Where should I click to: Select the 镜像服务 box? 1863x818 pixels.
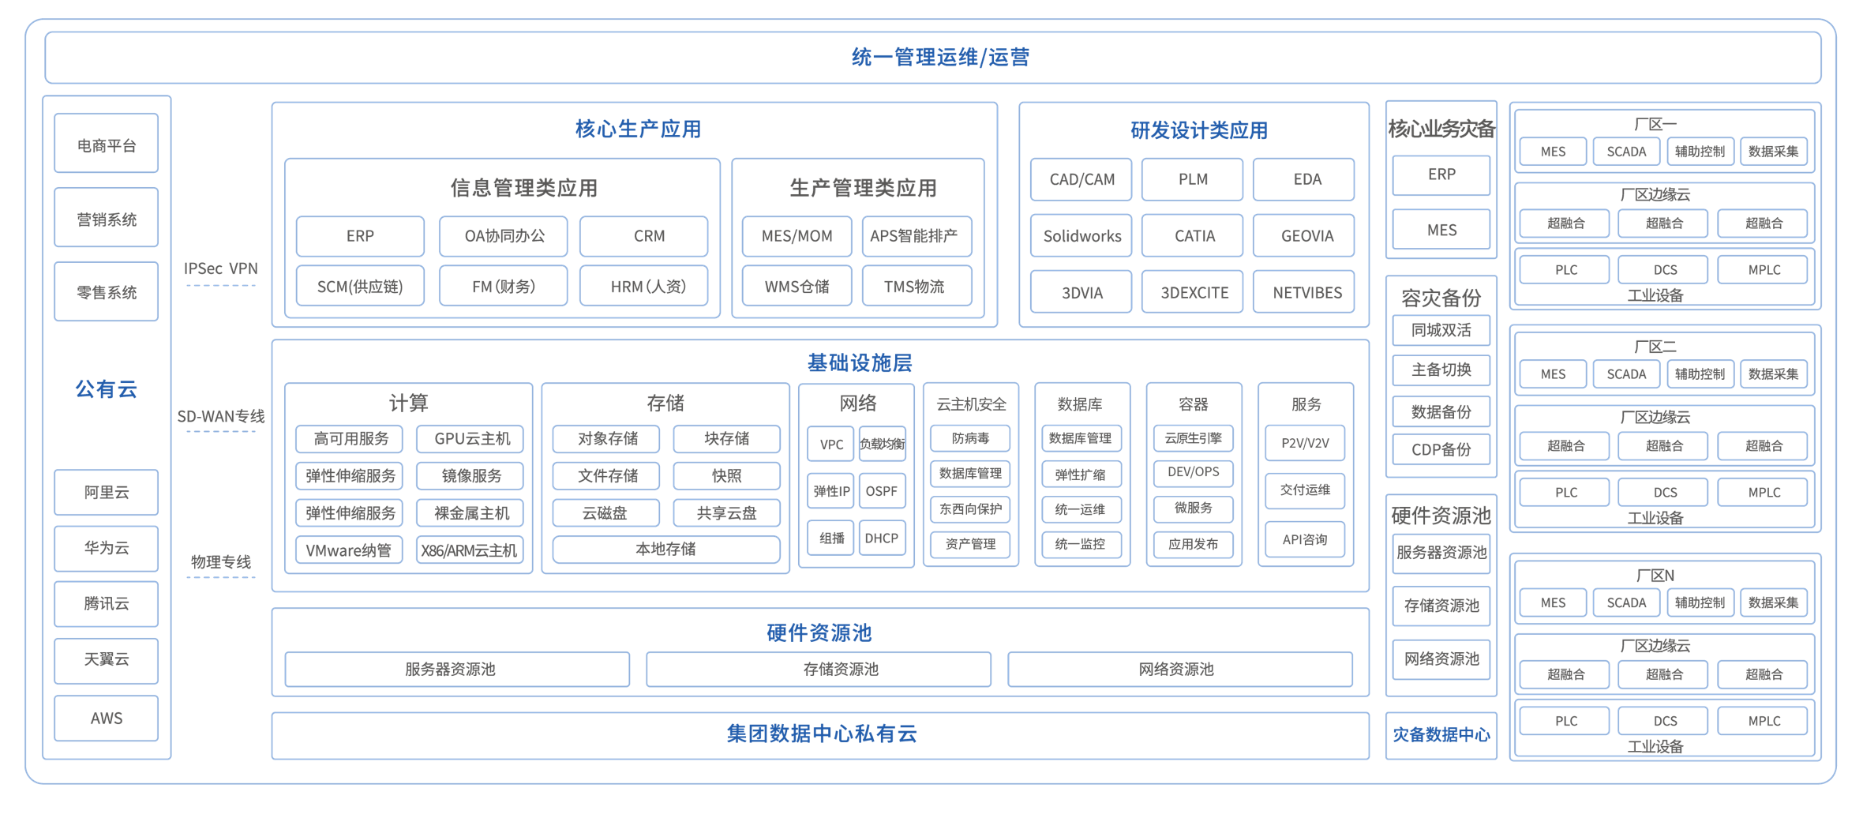[x=470, y=476]
